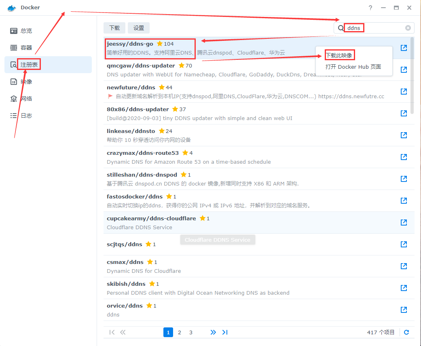The height and width of the screenshot is (346, 421).
Task: Click the search magnifier icon
Action: [341, 28]
